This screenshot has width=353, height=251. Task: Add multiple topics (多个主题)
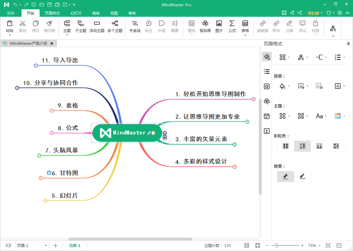click(115, 26)
